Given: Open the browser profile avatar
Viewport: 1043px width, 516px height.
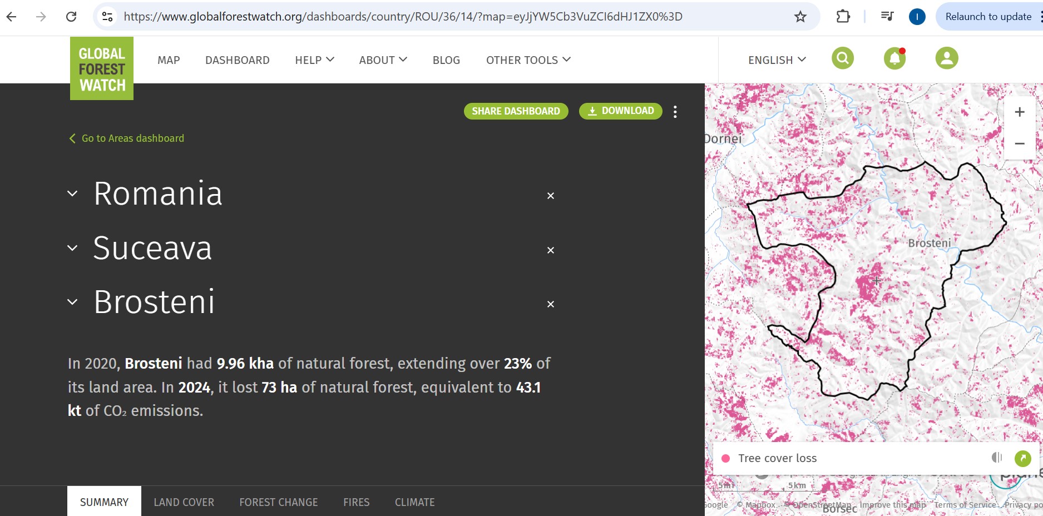Looking at the screenshot, I should 917,17.
